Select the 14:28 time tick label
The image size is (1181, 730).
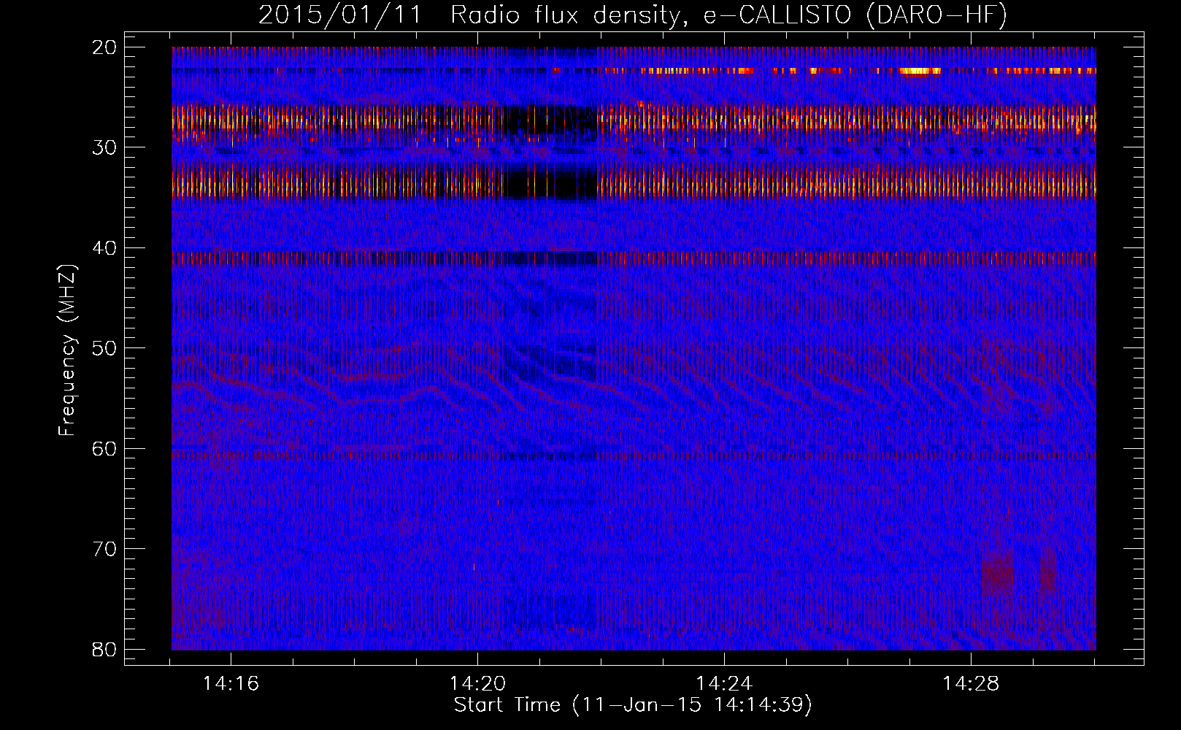971,684
